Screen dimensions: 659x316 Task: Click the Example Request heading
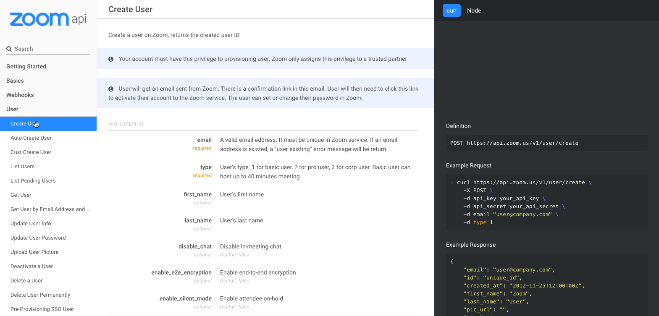pos(468,165)
